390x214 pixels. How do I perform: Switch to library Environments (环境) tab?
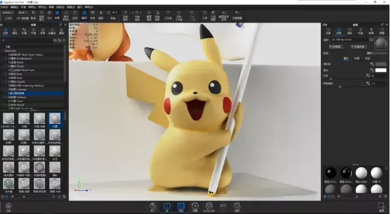(x=33, y=32)
